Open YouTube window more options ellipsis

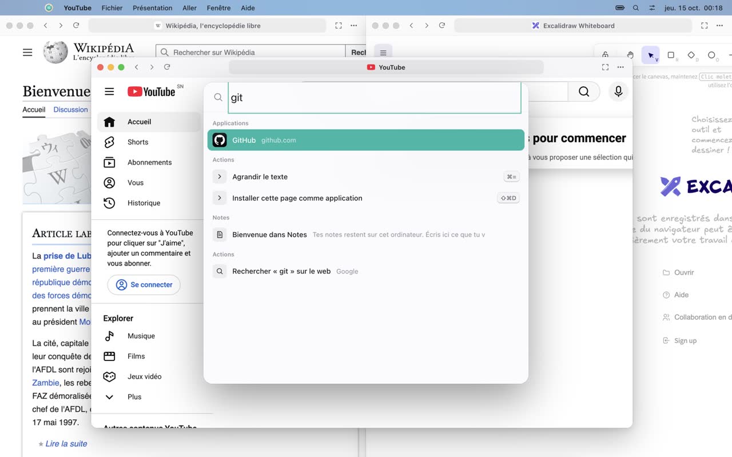click(620, 67)
